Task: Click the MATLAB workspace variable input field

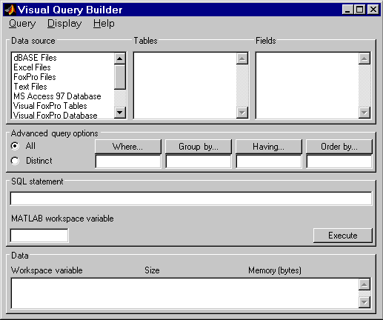Action: (x=39, y=236)
